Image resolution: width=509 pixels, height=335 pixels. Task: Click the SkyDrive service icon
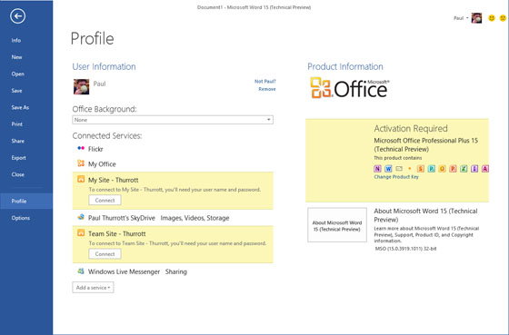(81, 217)
